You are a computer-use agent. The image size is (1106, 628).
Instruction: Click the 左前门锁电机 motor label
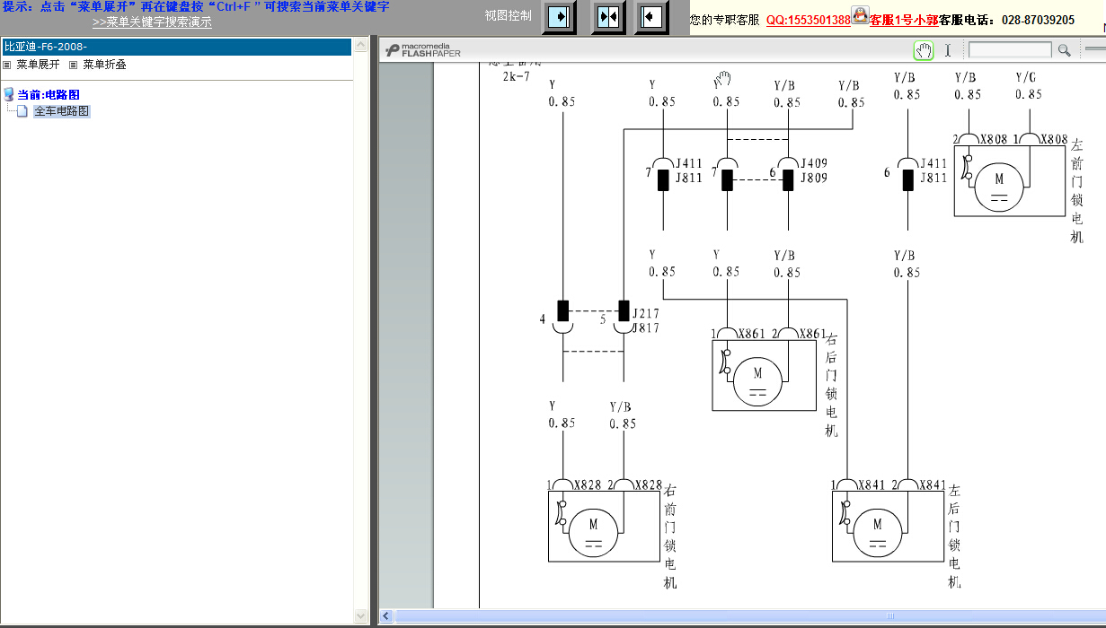pyautogui.click(x=1077, y=190)
